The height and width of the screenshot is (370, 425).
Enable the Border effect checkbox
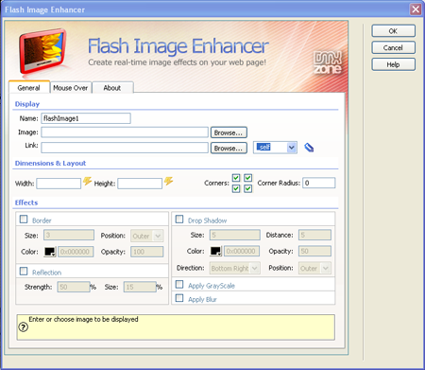(24, 220)
